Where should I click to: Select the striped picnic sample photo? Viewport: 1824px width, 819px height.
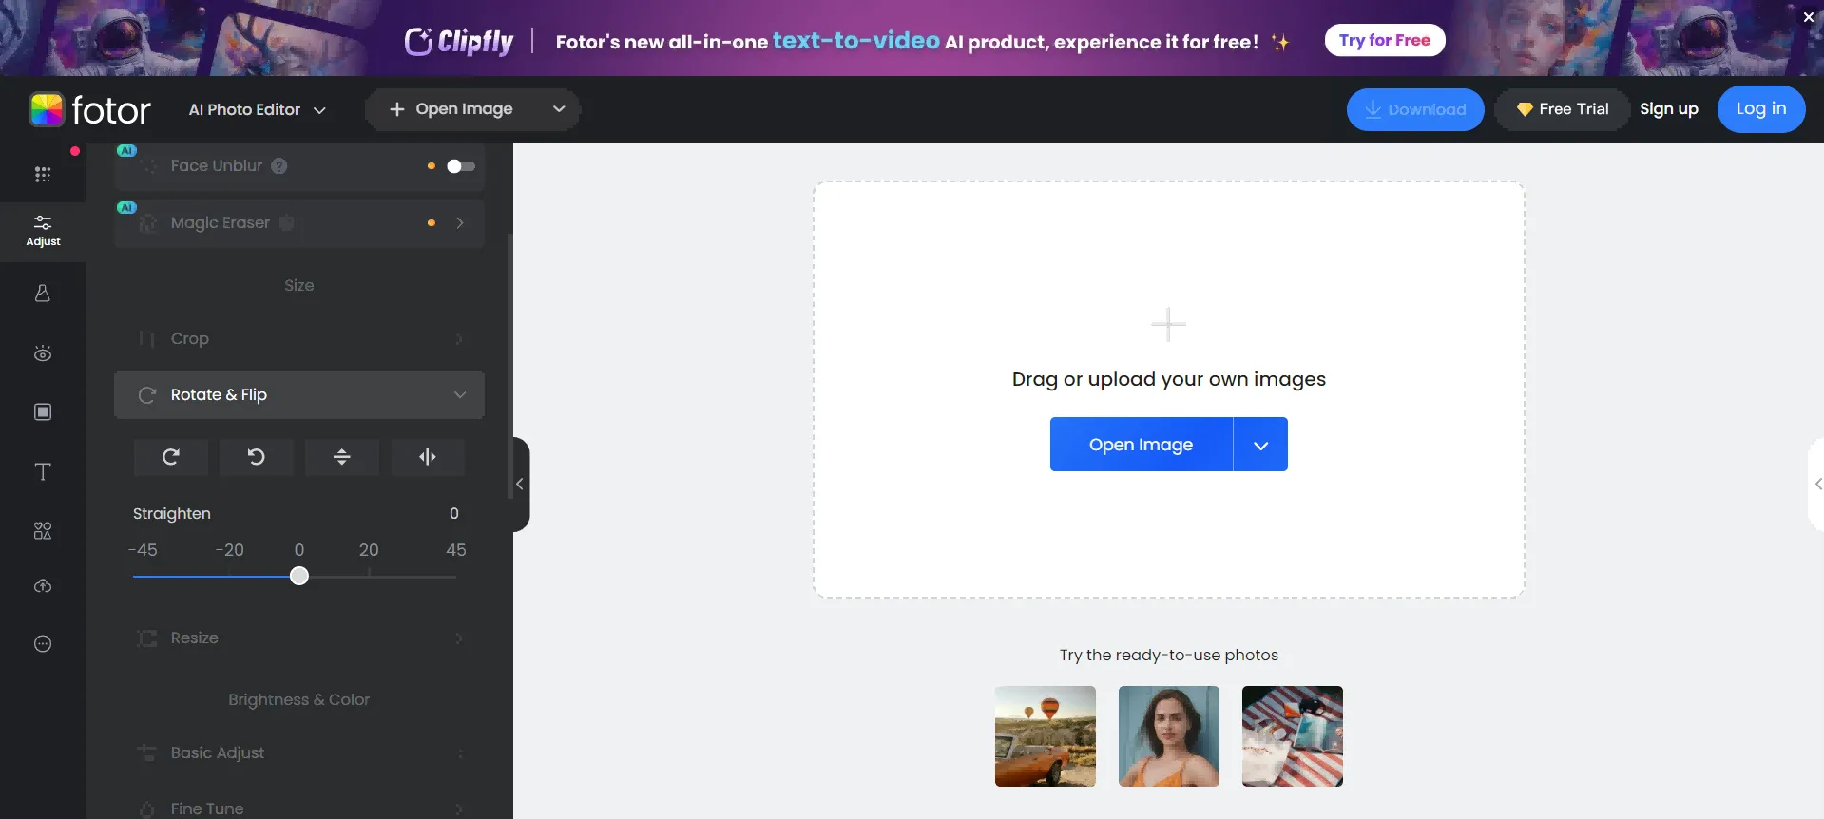[1293, 736]
